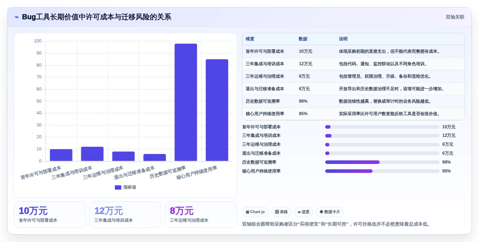The width and height of the screenshot is (479, 242).
Task: Click the 12万元 data card
Action: [x=125, y=215]
